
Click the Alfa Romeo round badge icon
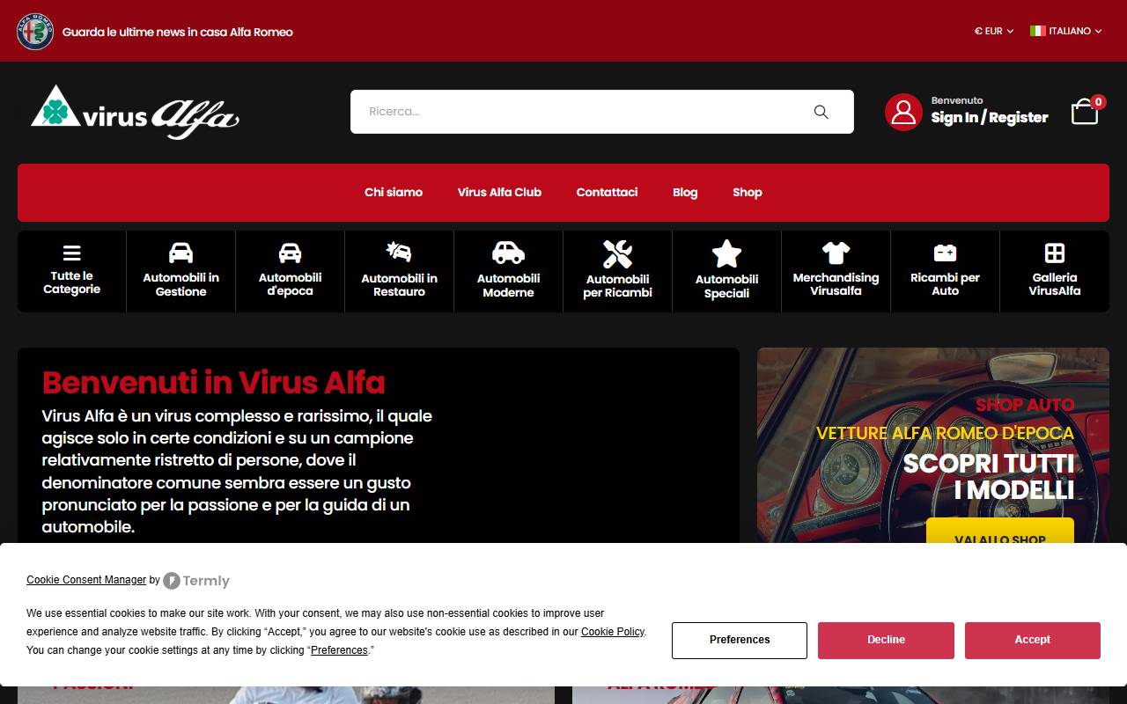(35, 32)
